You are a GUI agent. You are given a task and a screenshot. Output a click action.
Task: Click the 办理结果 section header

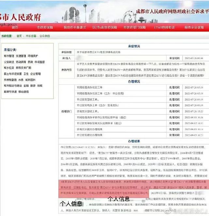coord(134,141)
